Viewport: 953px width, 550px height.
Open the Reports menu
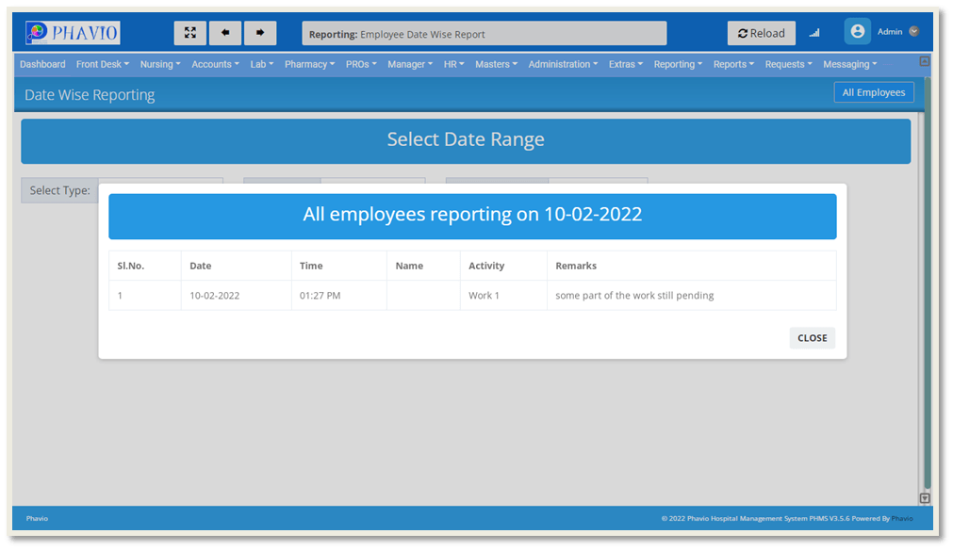pos(733,64)
